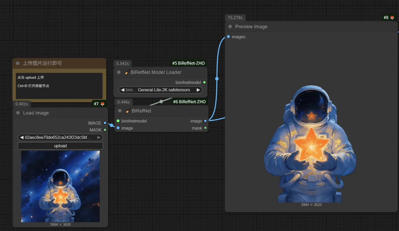Image resolution: width=399 pixels, height=231 pixels.
Task: Click the fox icon on badge #8
Action: tap(392, 18)
